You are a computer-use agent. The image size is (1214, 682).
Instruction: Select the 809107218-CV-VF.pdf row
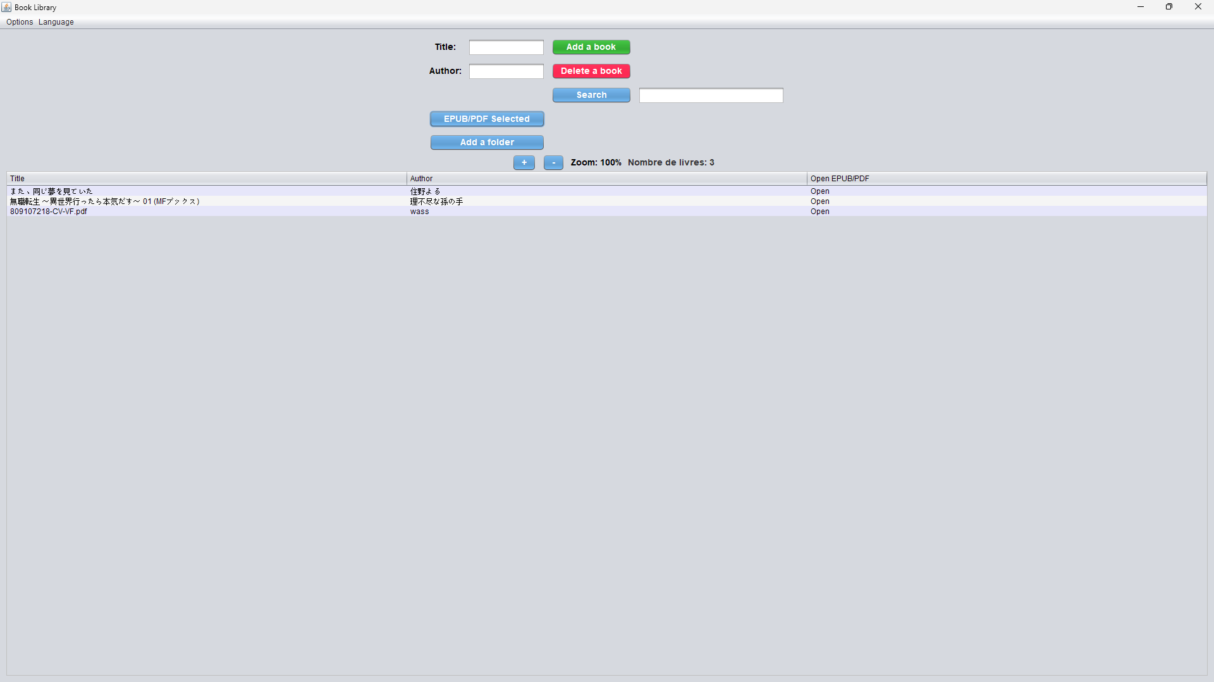point(49,212)
